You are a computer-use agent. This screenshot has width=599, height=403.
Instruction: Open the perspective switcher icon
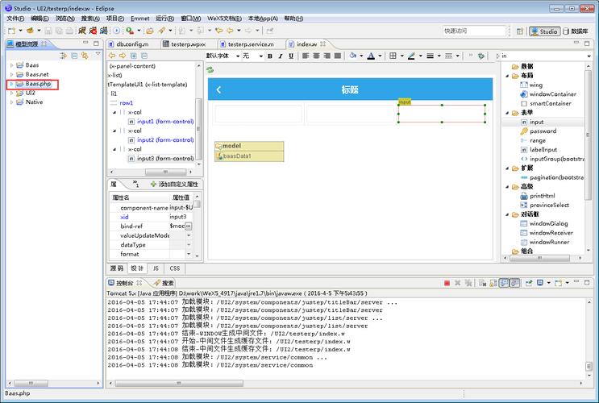pyautogui.click(x=519, y=31)
